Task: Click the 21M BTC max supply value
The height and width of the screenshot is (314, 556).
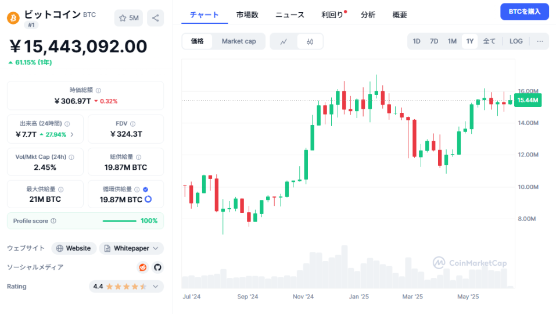Action: [45, 199]
